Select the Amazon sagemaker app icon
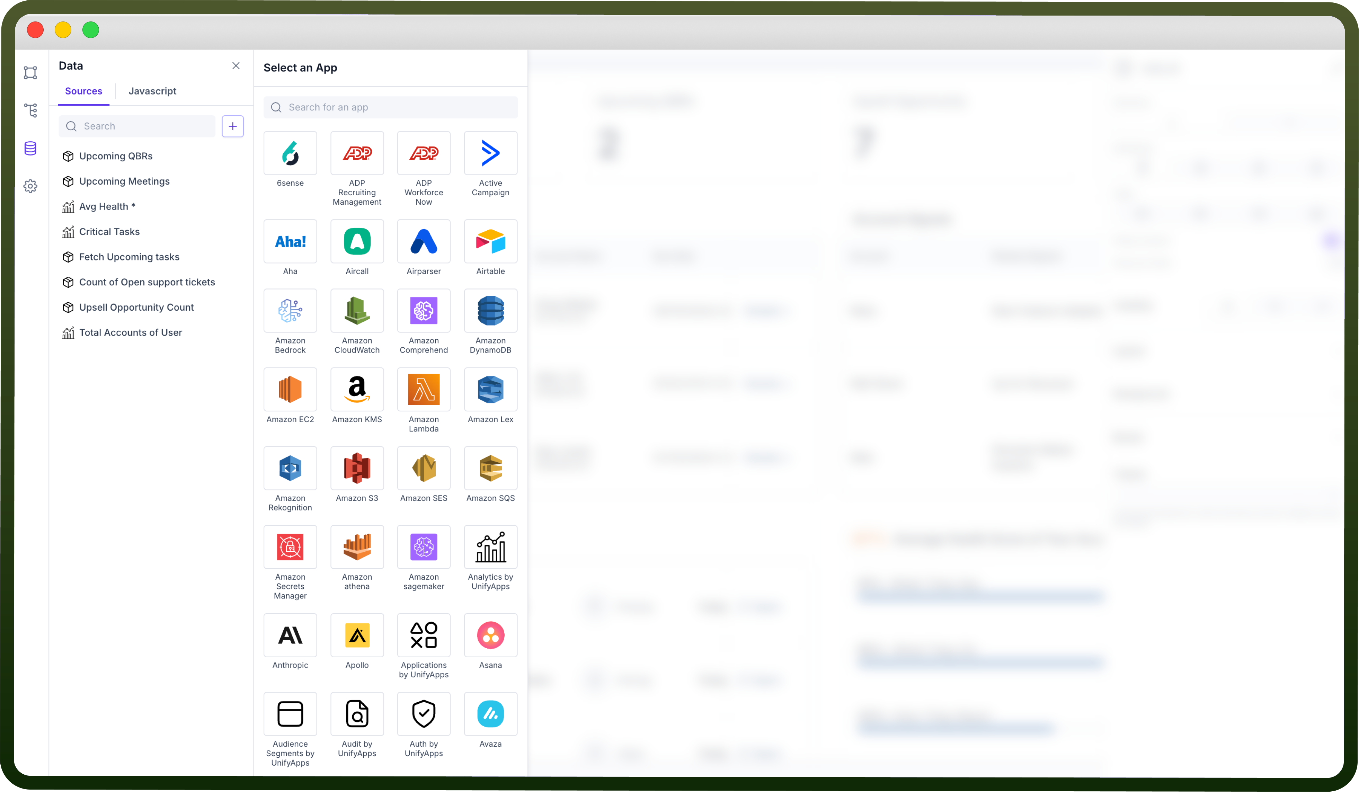The image size is (1359, 792). pos(424,547)
